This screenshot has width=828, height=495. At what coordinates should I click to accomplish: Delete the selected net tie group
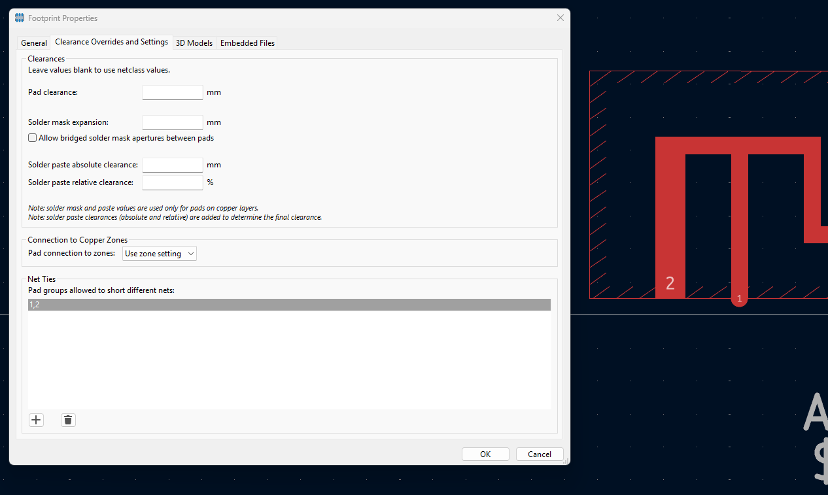tap(68, 420)
